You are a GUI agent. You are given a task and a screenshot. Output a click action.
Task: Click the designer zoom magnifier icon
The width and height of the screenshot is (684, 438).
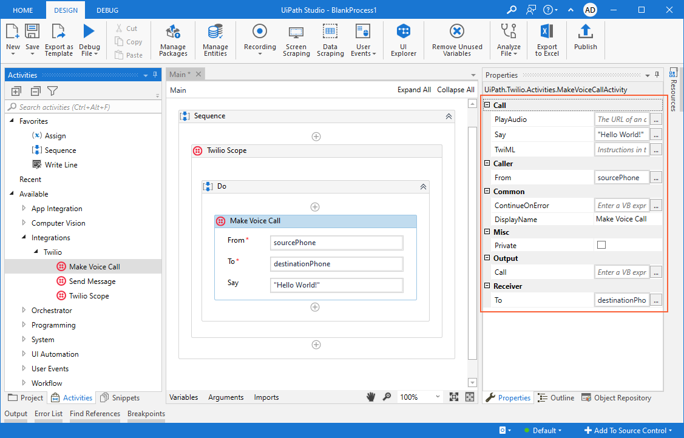(x=387, y=397)
